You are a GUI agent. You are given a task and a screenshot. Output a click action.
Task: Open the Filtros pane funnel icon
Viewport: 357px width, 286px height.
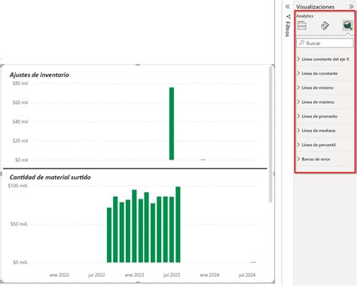coord(288,17)
